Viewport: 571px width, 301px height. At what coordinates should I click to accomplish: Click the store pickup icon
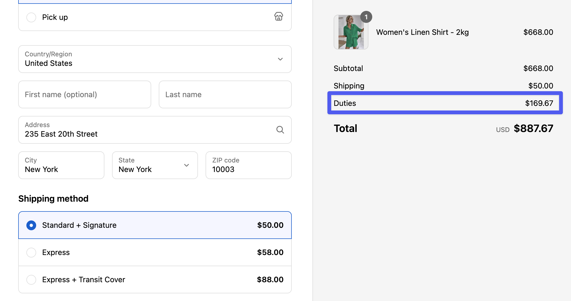(278, 17)
